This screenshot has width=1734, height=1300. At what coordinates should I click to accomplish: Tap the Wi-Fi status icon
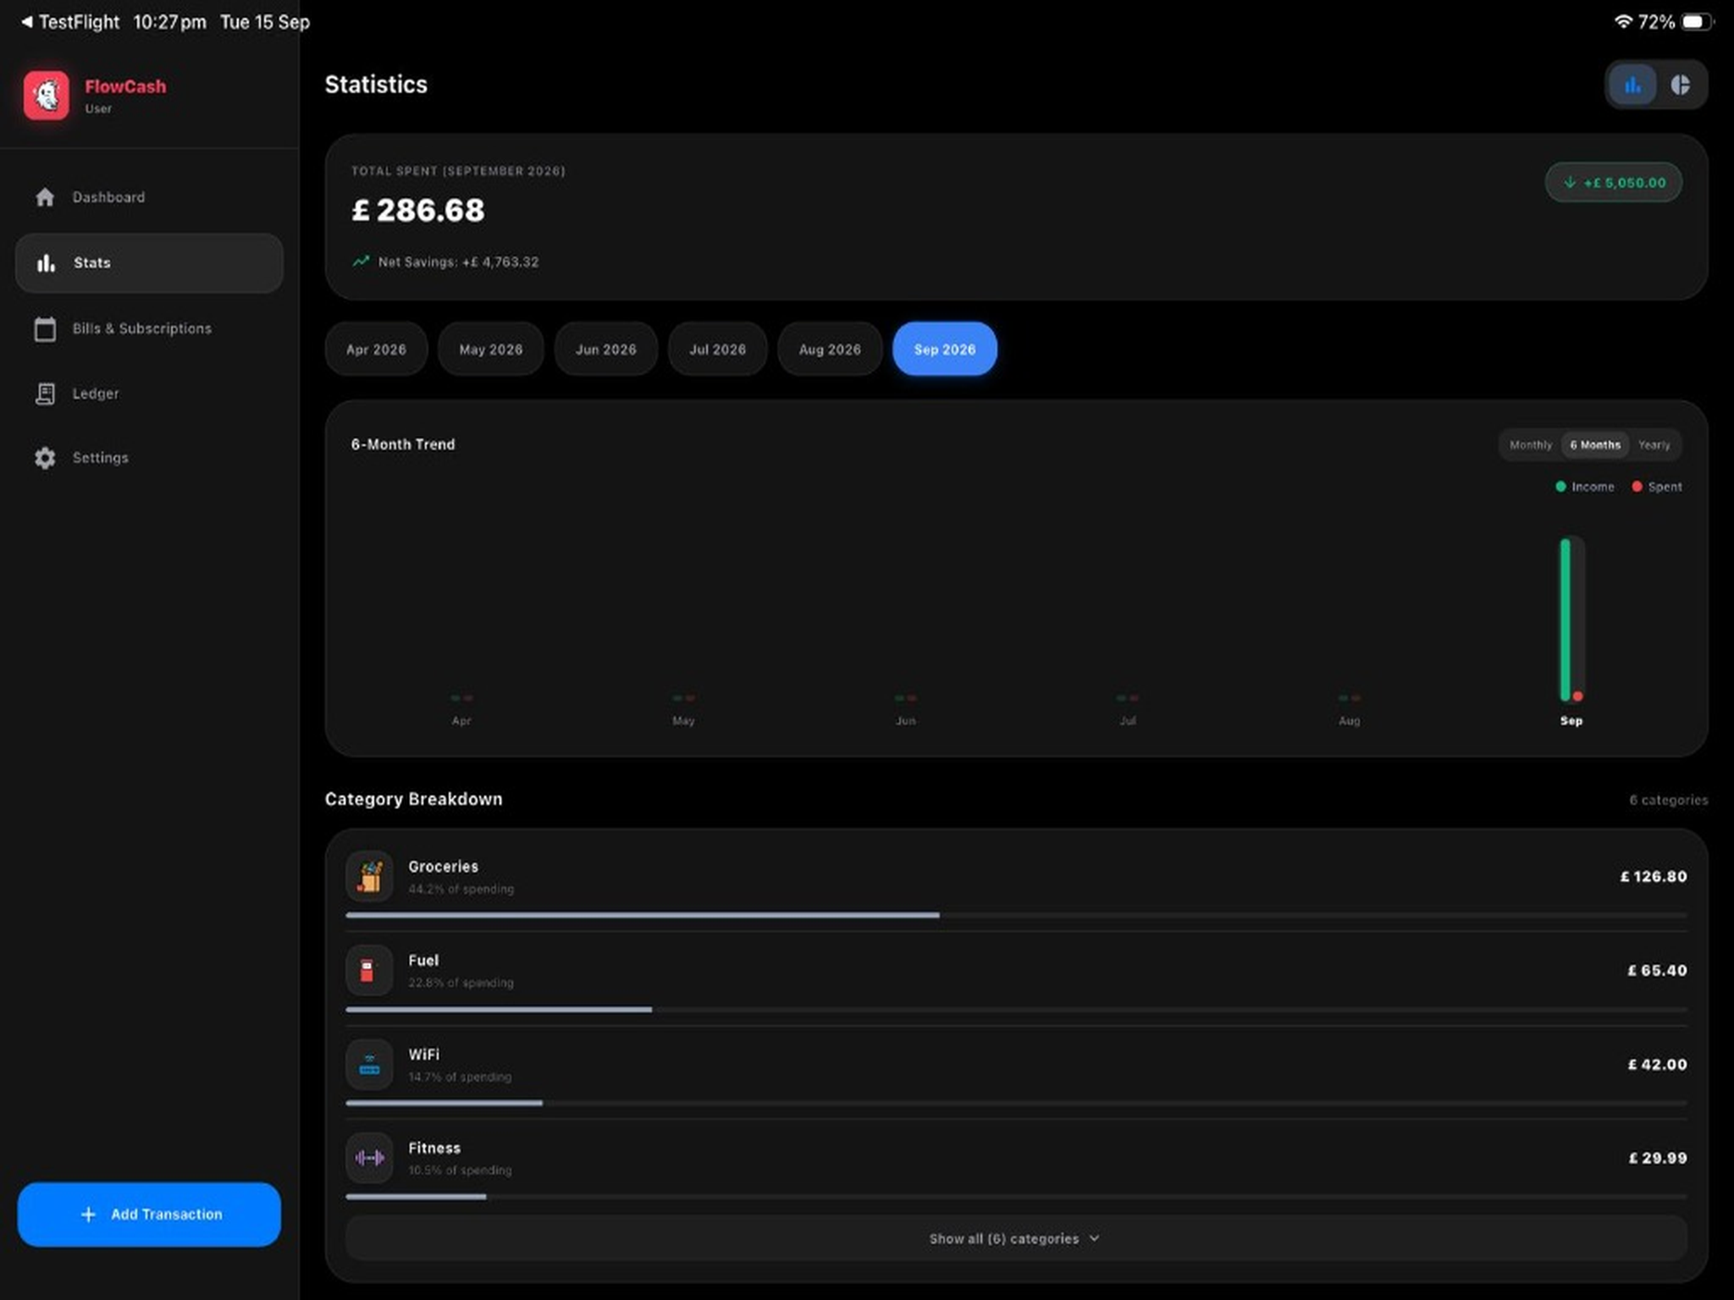click(x=1622, y=22)
